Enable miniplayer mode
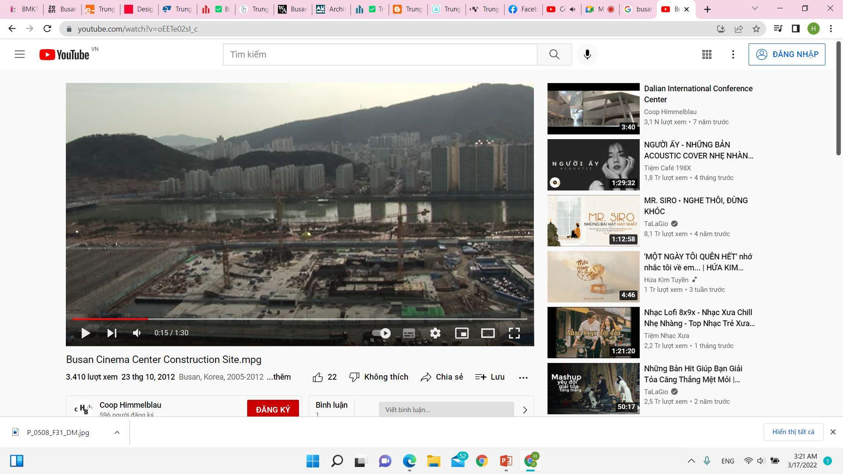843x474 pixels. click(x=461, y=333)
